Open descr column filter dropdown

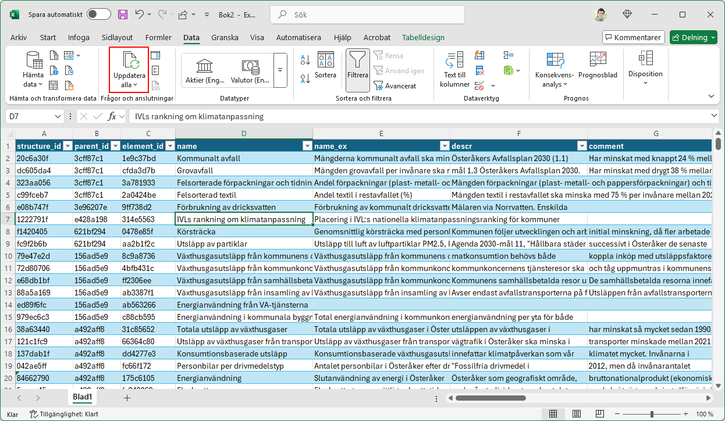582,146
